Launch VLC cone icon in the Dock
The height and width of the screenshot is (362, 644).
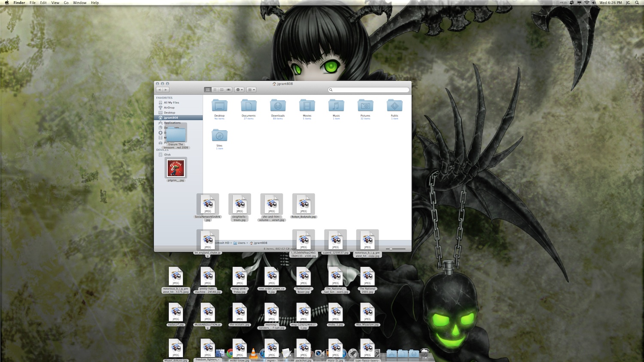253,353
